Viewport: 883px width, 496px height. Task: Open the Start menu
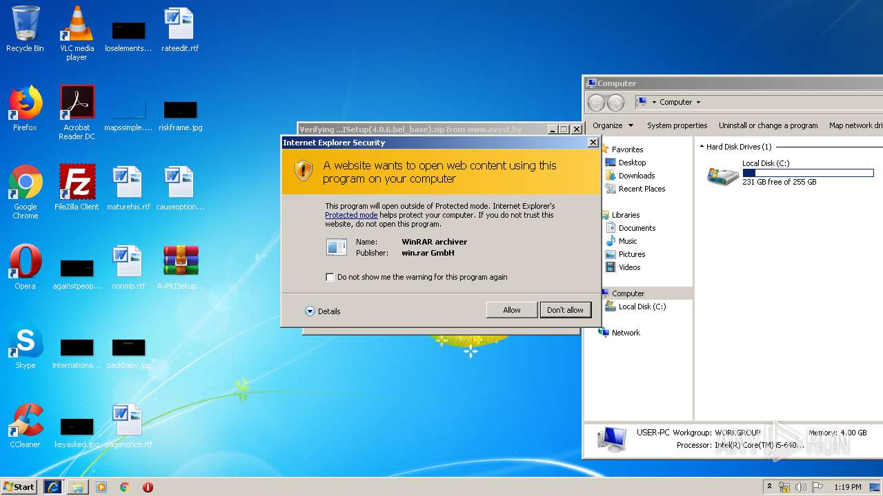[x=19, y=487]
